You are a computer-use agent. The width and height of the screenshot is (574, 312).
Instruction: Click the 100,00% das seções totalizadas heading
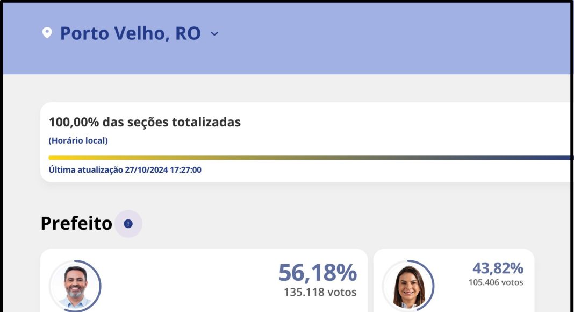coord(145,122)
